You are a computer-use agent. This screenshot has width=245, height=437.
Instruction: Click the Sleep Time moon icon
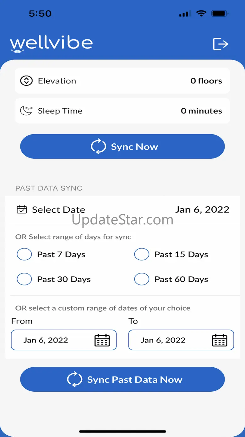point(26,111)
